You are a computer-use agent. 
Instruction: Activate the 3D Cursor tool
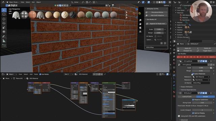(x=4, y=14)
